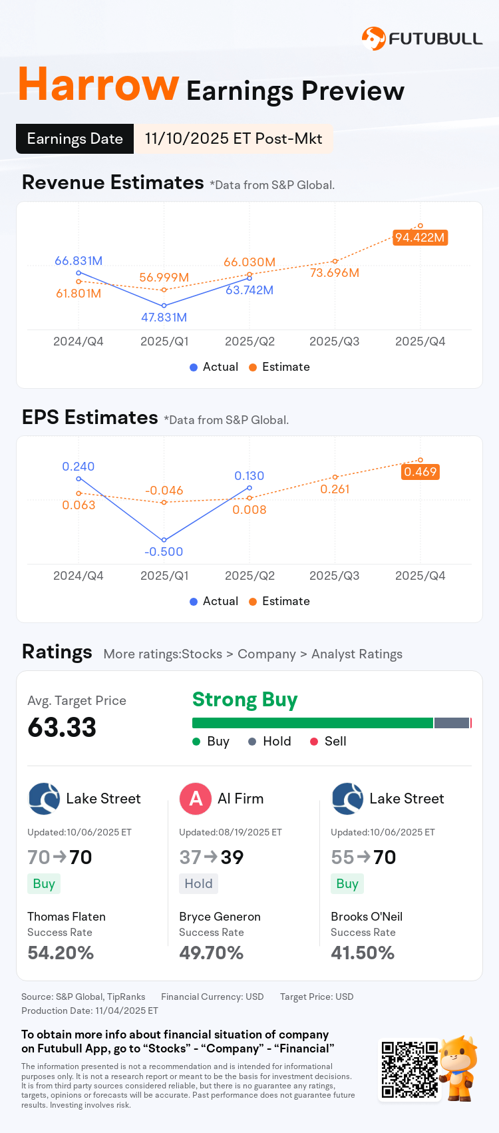Viewport: 499px width, 1133px height.
Task: Click the QR code image
Action: point(409,1070)
